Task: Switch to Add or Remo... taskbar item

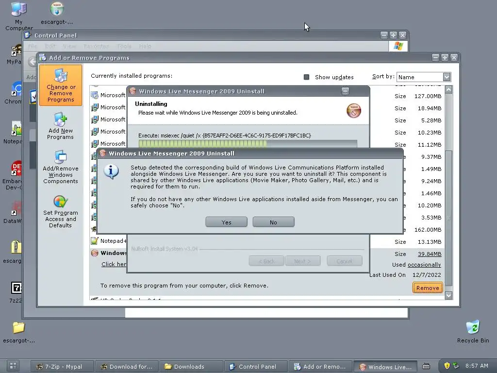Action: (320, 366)
